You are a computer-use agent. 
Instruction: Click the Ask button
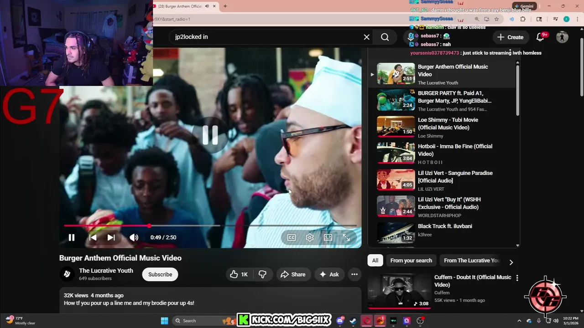(x=329, y=274)
